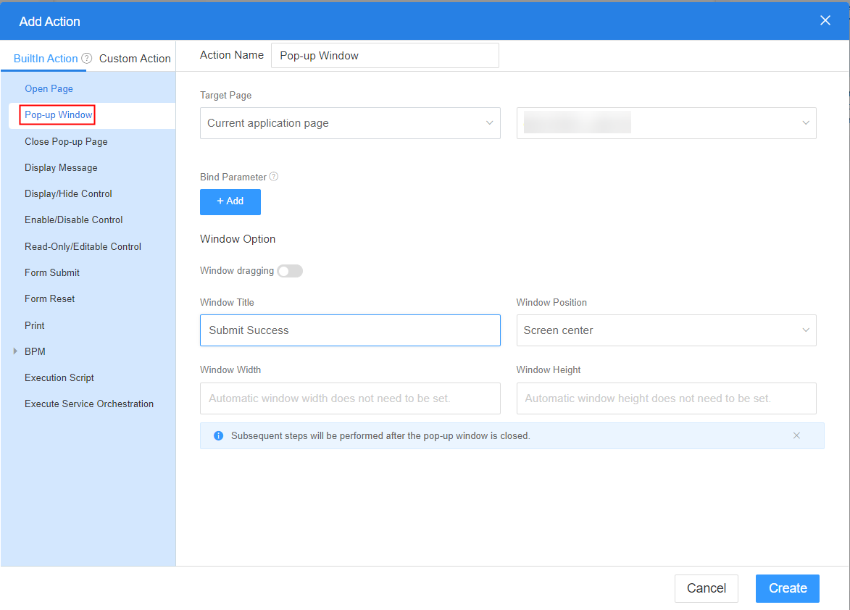Toggle the Window dragging switch
The height and width of the screenshot is (610, 850).
289,271
